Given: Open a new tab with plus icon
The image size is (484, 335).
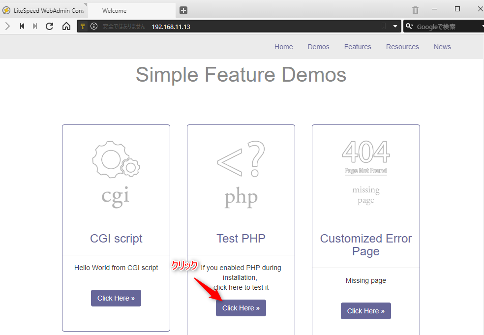Looking at the screenshot, I should point(183,10).
